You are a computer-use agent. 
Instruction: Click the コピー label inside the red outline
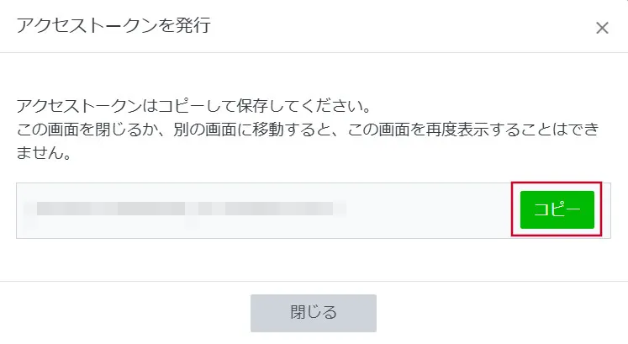click(557, 209)
